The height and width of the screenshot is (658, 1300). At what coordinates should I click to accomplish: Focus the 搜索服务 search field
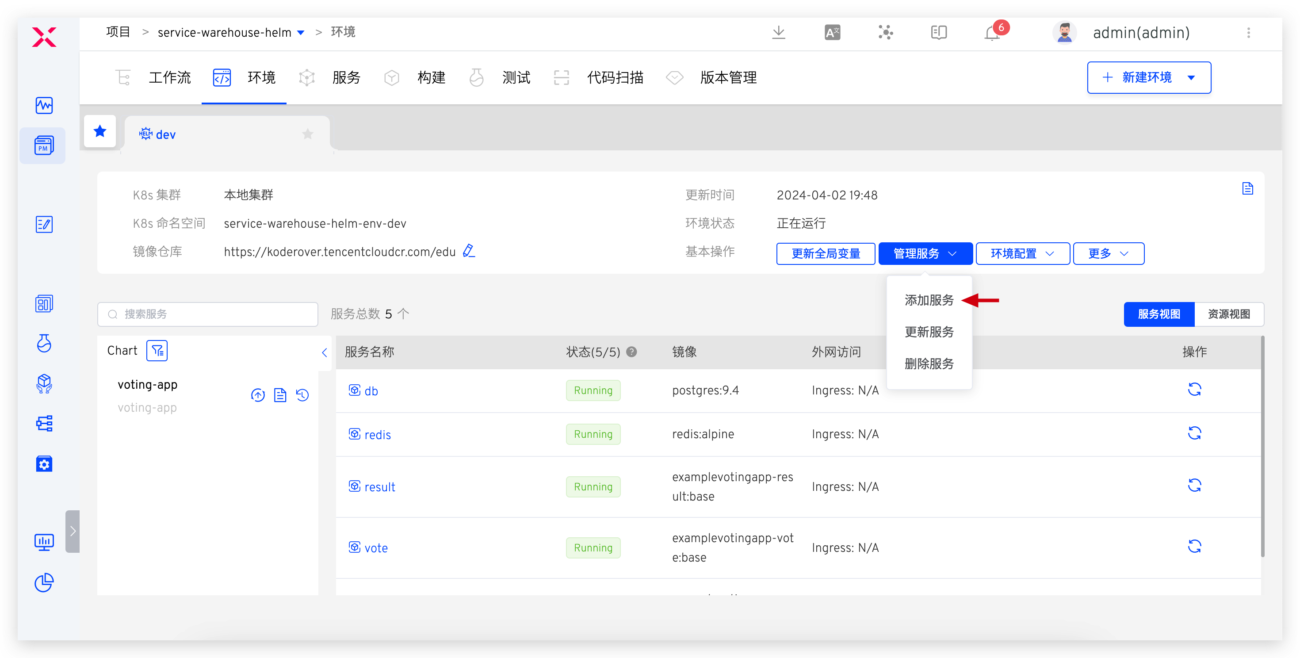tap(207, 314)
